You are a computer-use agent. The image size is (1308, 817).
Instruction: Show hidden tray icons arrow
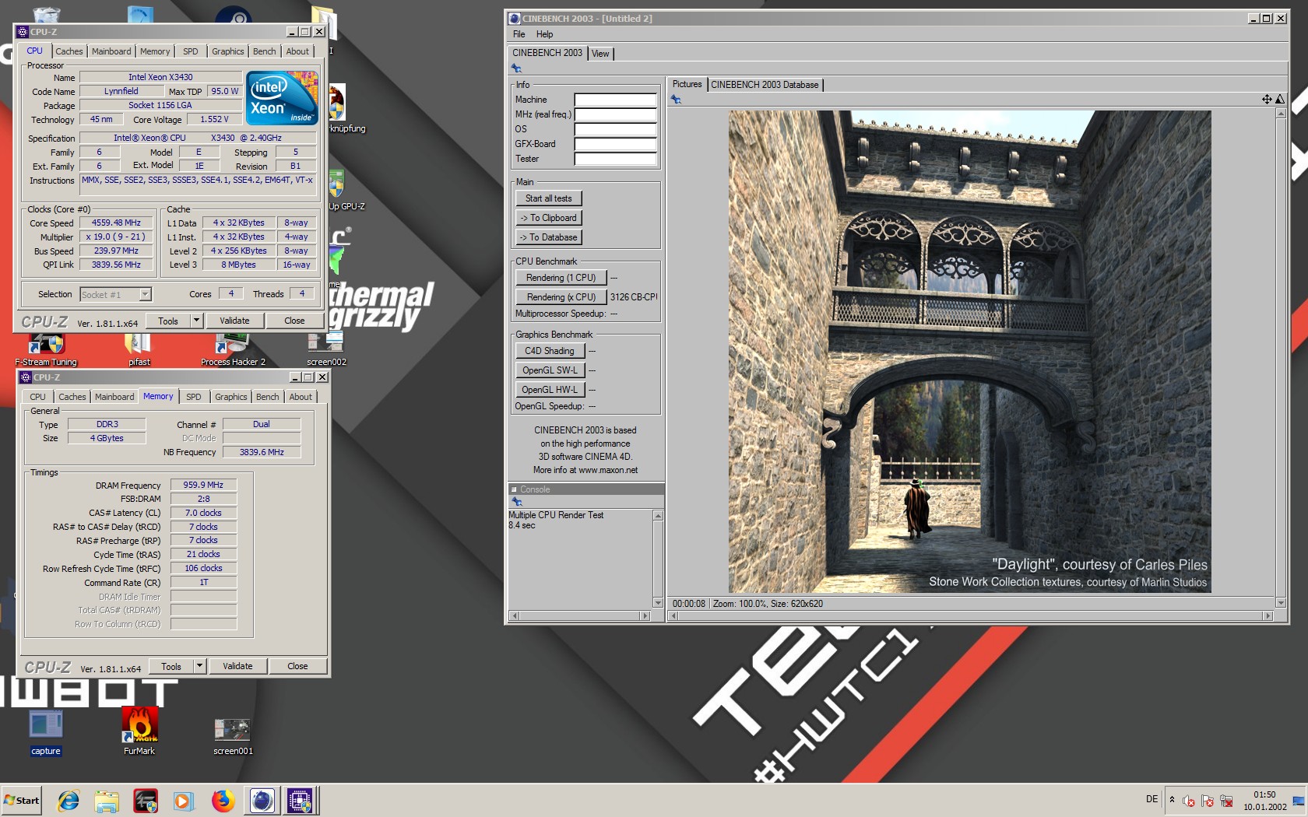[x=1172, y=799]
